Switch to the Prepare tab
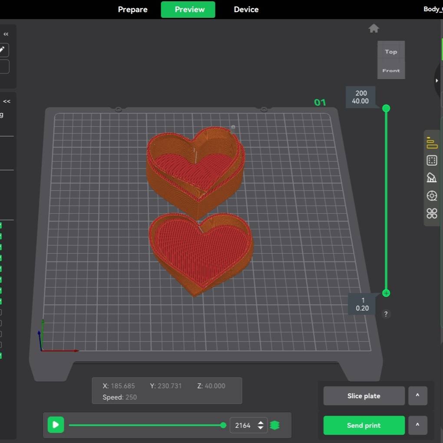The image size is (443, 443). pos(132,9)
